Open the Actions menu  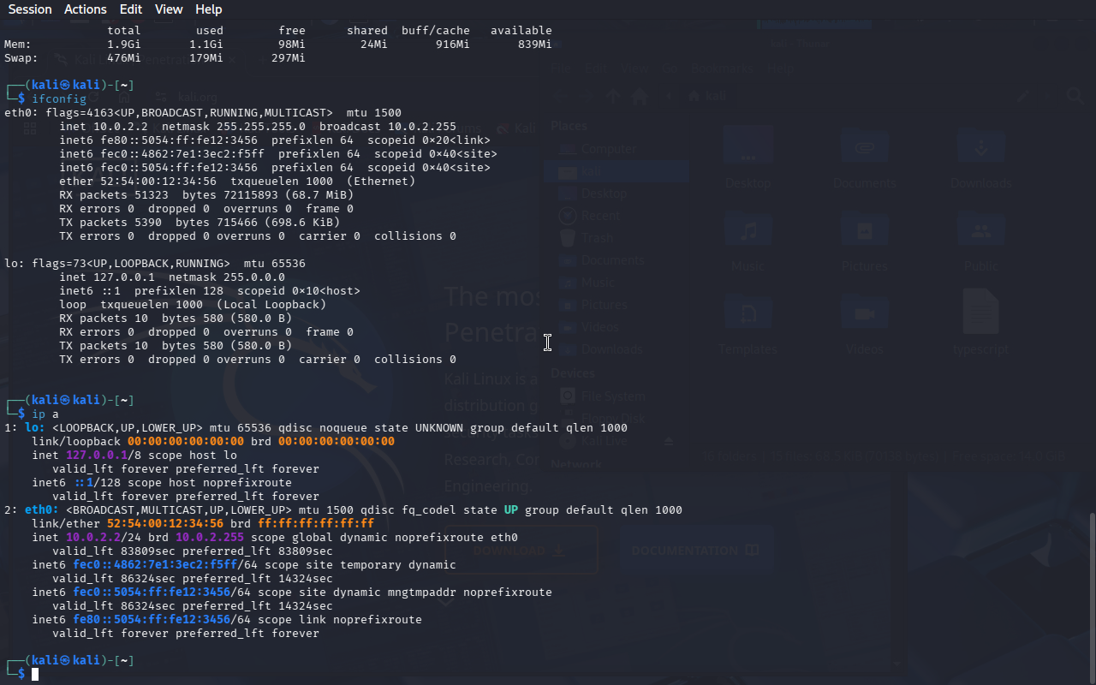pyautogui.click(x=86, y=9)
